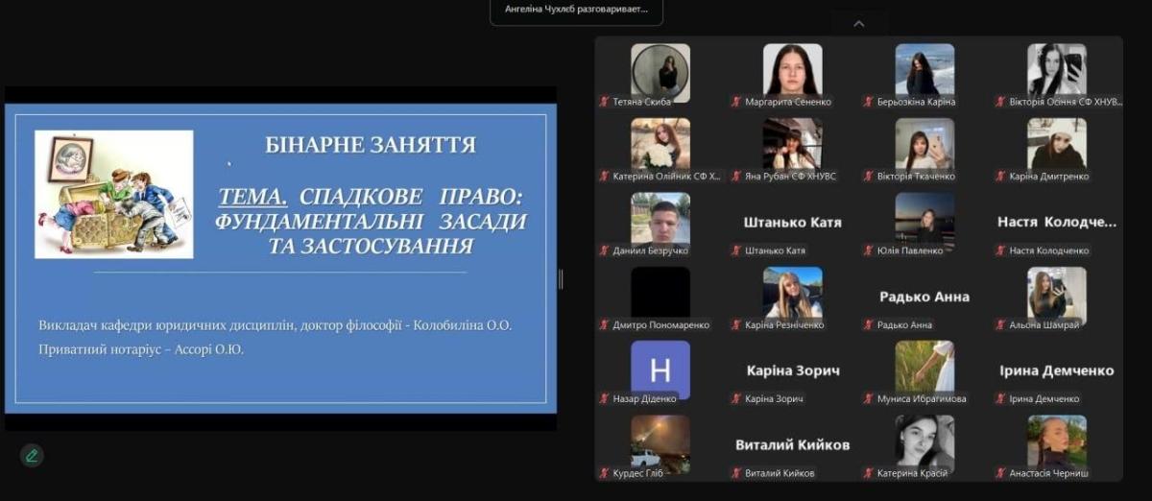Select the large 'Штанько Катя' participant tile

point(793,222)
